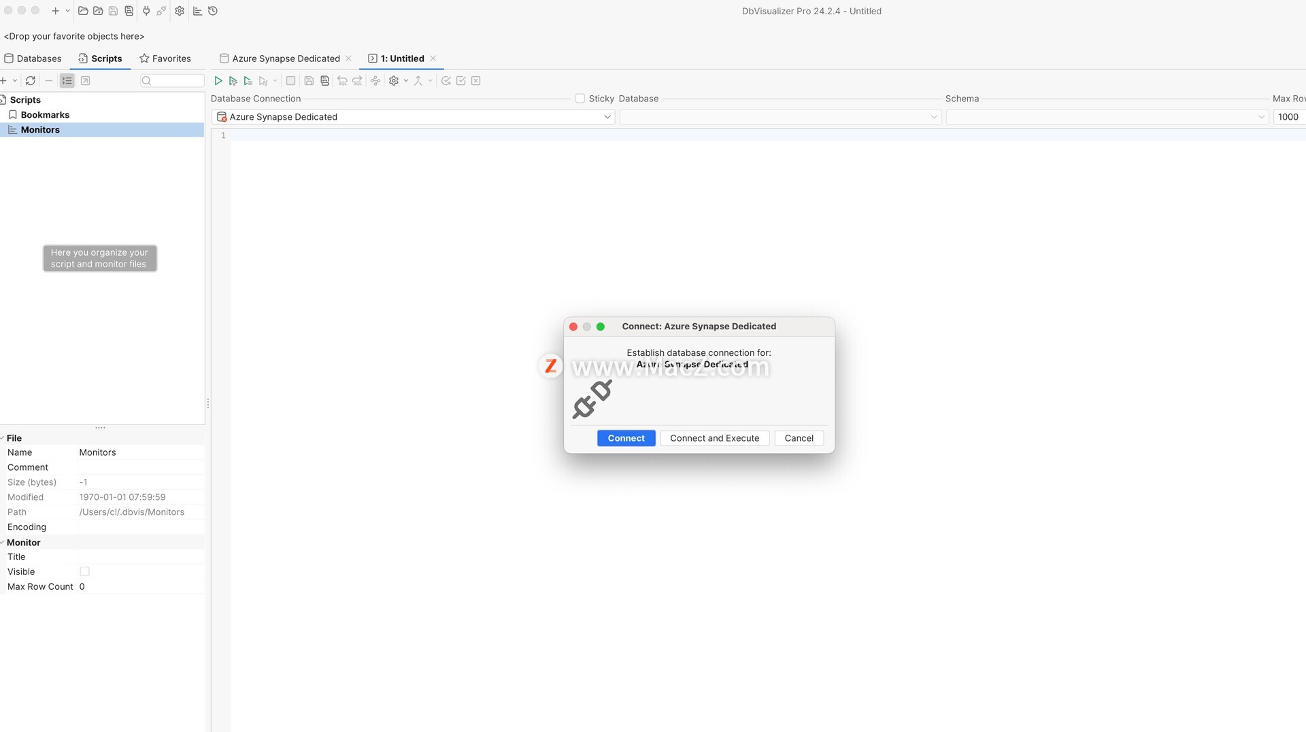
Task: Click the Auto Commit toggle icon
Action: (x=446, y=81)
